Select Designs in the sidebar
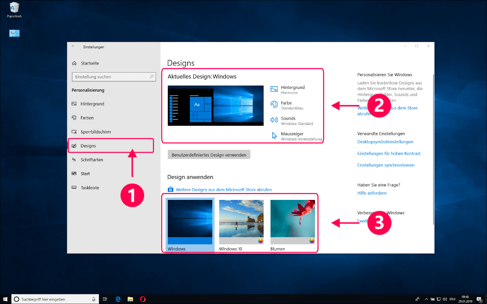Image resolution: width=487 pixels, height=304 pixels. tap(110, 146)
